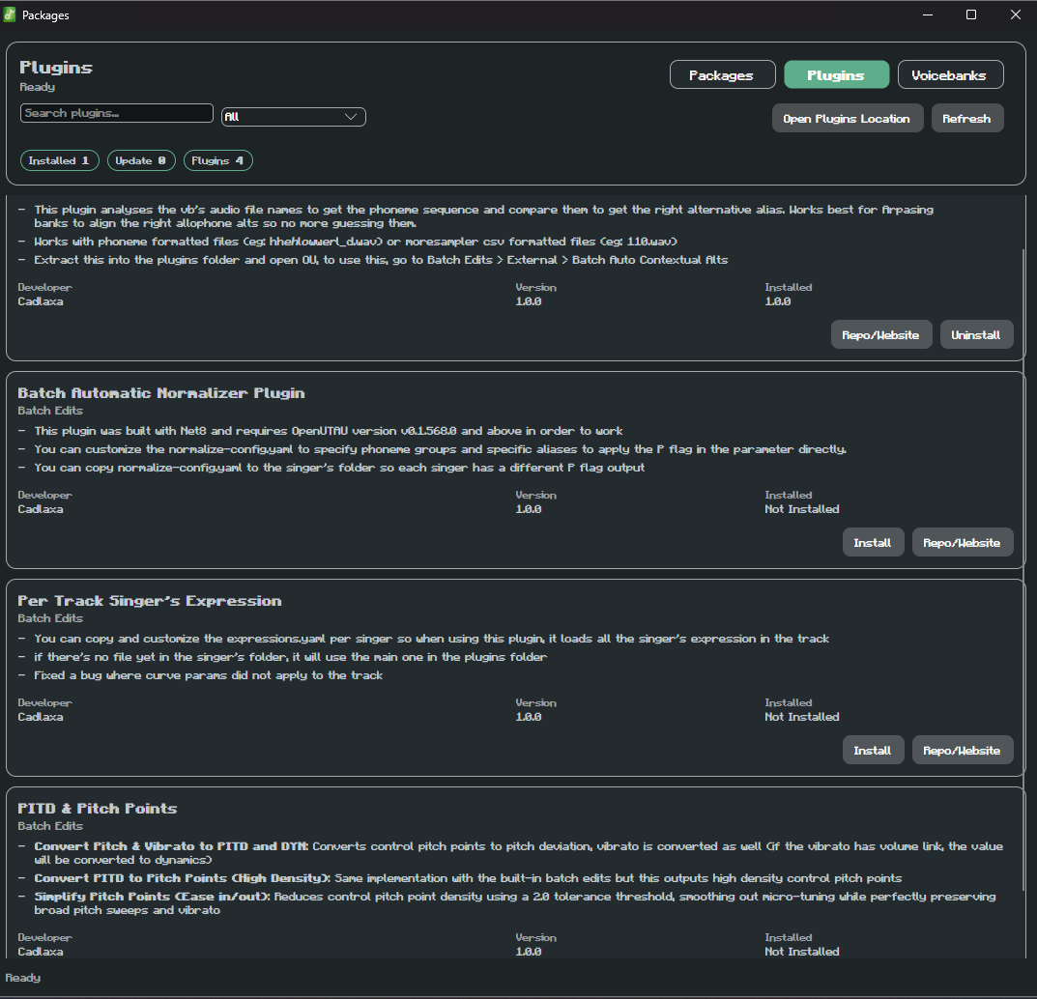Click Fixed a bug where curve params line

209,675
